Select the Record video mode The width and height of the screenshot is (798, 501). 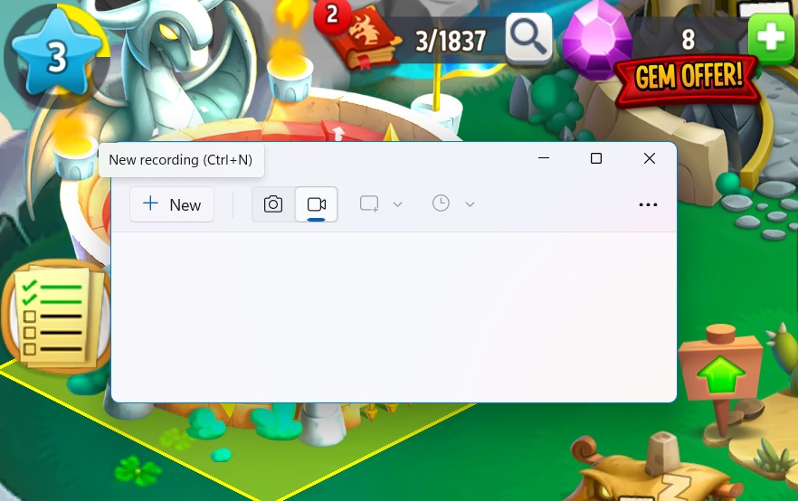pos(316,204)
